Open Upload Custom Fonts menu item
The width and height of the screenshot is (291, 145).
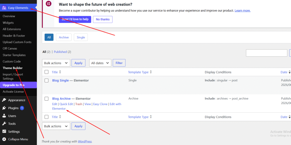coord(17,42)
